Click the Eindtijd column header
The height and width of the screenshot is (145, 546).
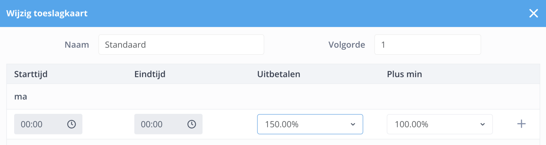point(150,74)
